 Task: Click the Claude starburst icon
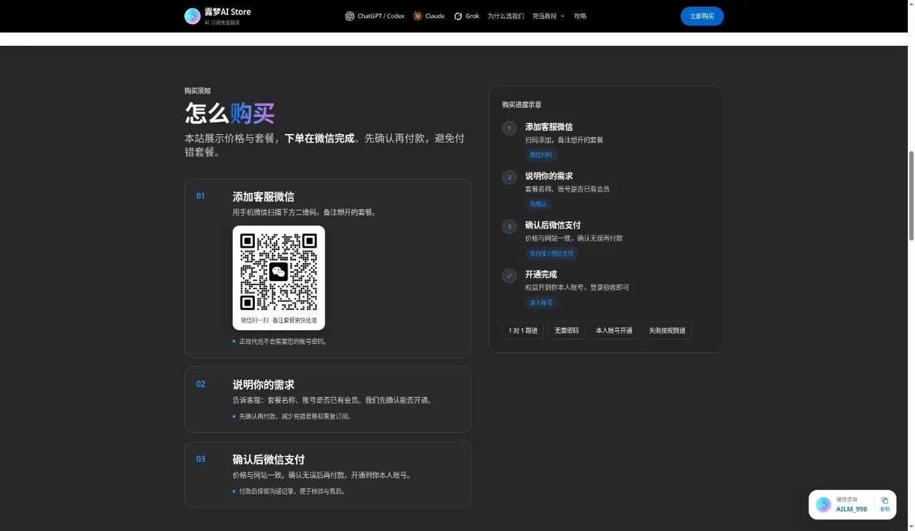pyautogui.click(x=418, y=16)
